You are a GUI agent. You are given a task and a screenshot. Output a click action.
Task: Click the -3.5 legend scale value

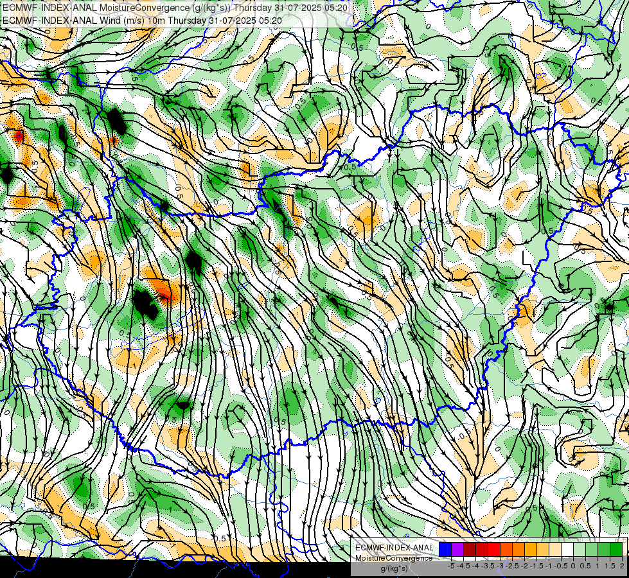click(488, 566)
